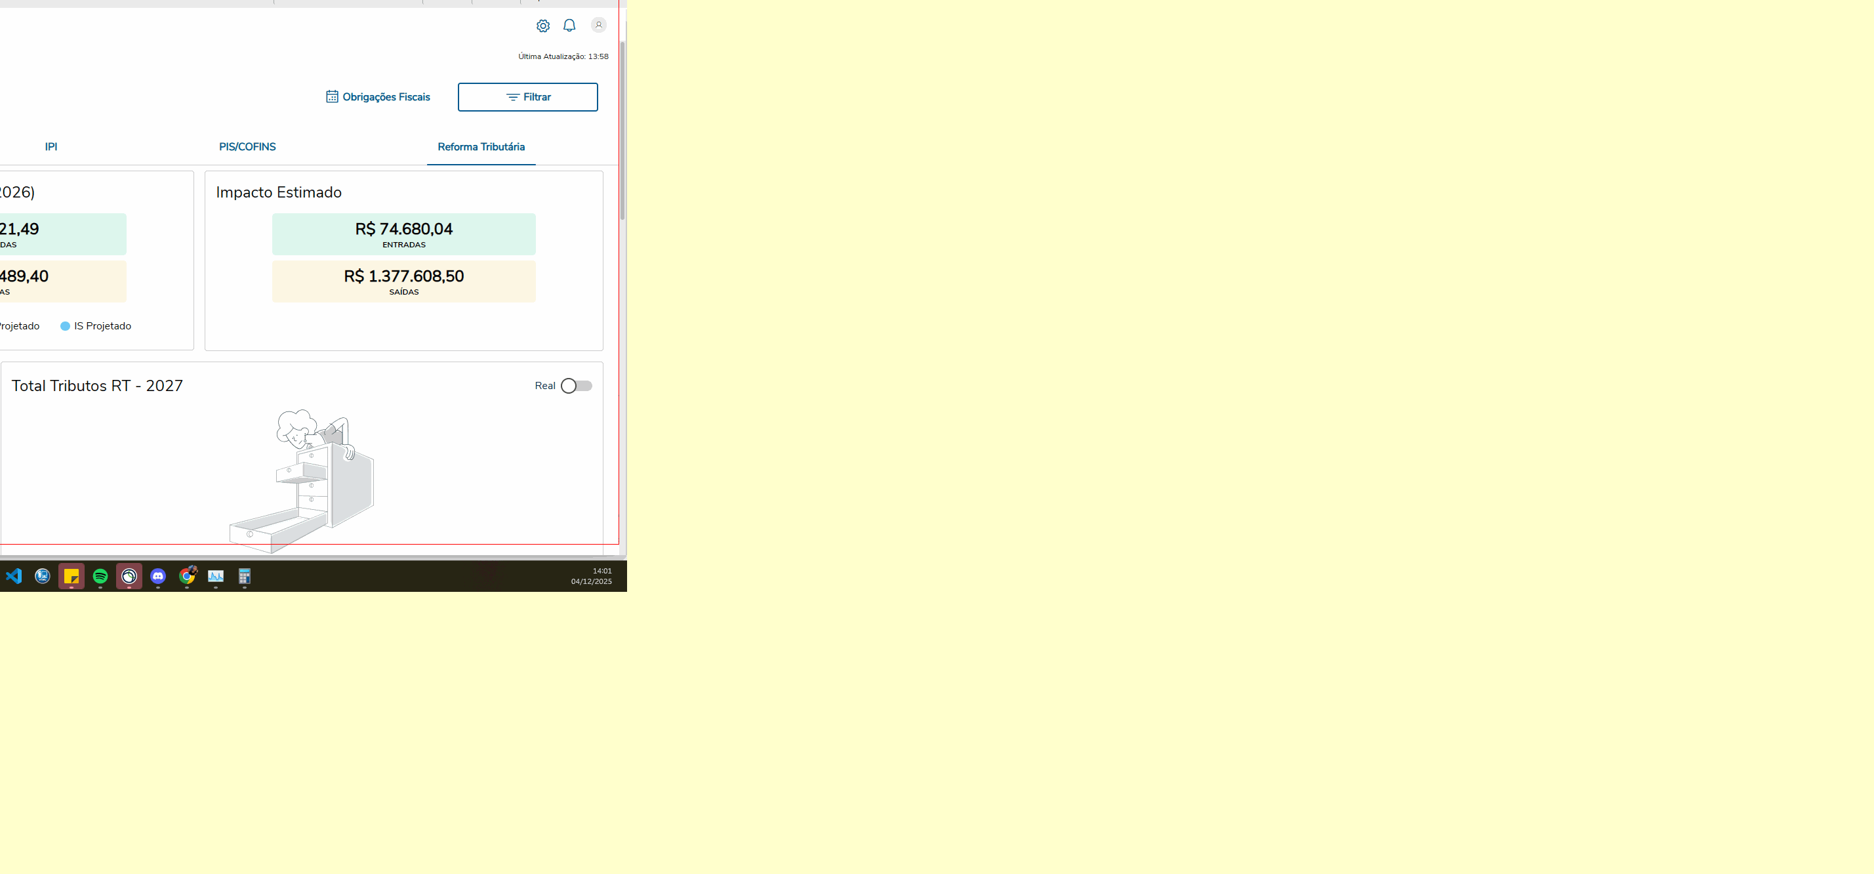Screen dimensions: 1874x874
Task: Toggle IS Projetado legend series
Action: coord(96,326)
